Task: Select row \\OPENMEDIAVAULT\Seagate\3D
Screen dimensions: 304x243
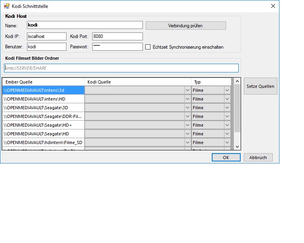Action: click(44, 108)
